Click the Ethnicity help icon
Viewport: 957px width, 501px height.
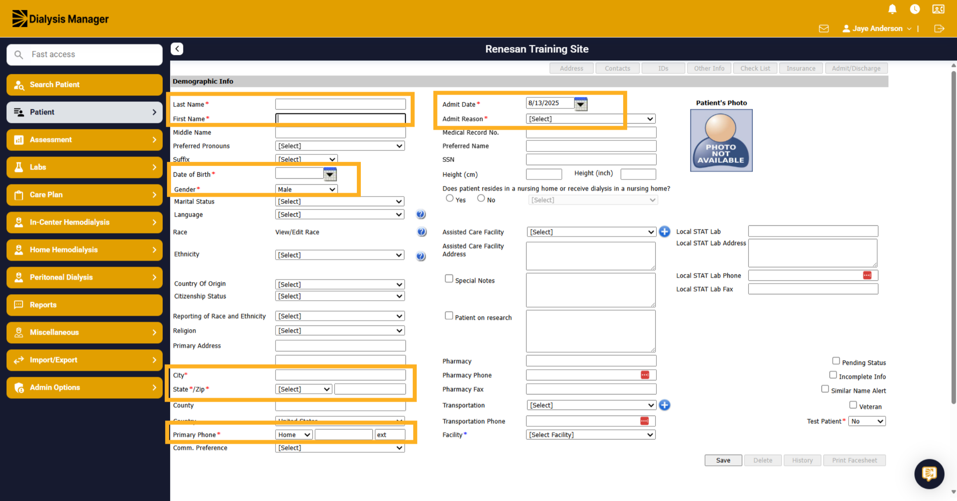421,256
